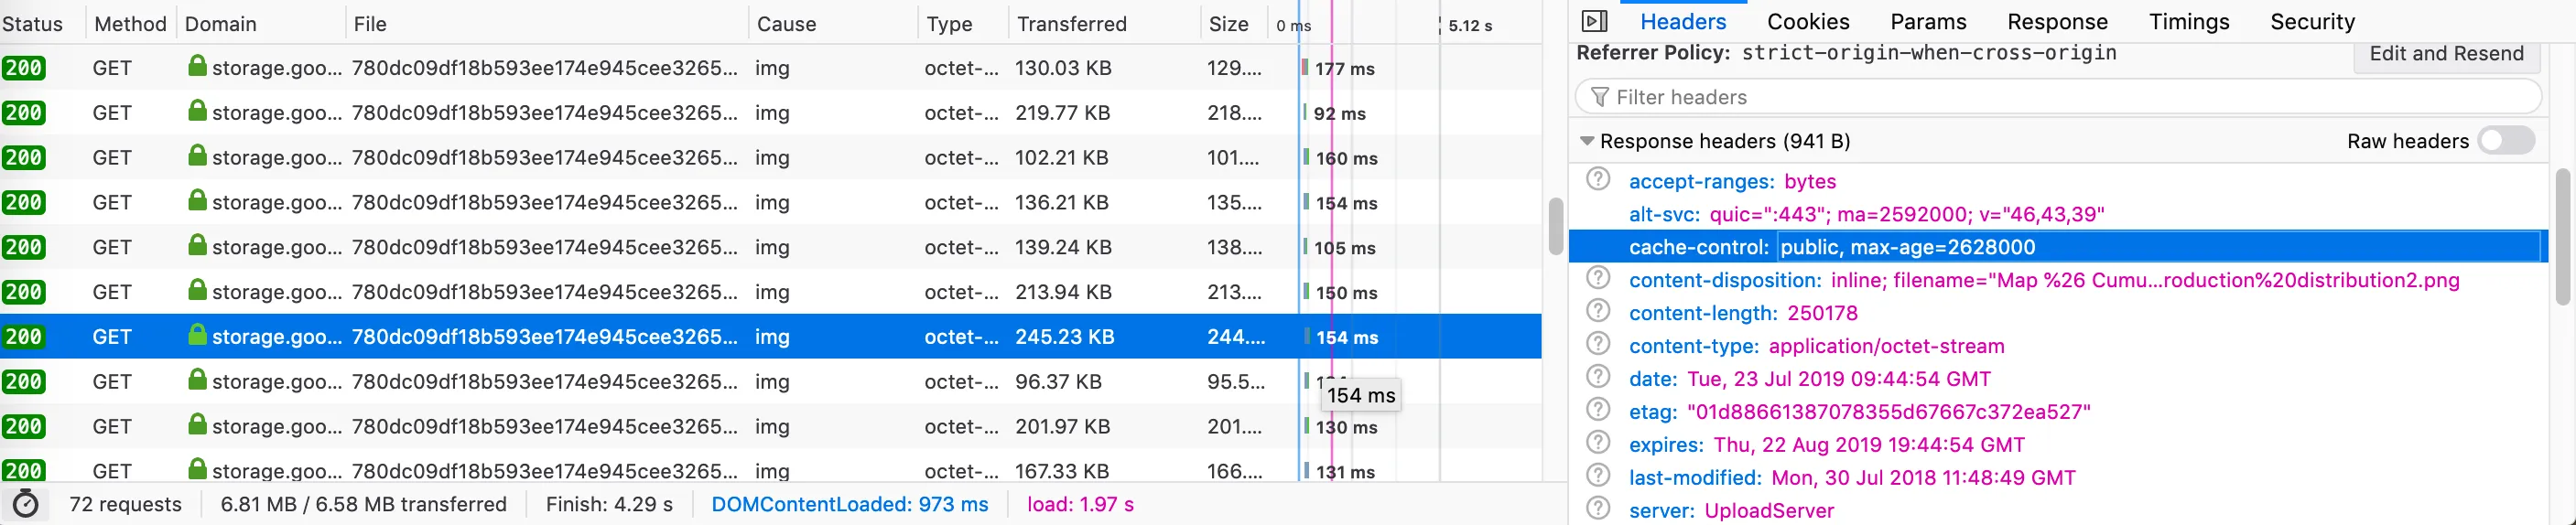The image size is (2576, 525).
Task: Click help icon beside etag header
Action: click(1599, 410)
